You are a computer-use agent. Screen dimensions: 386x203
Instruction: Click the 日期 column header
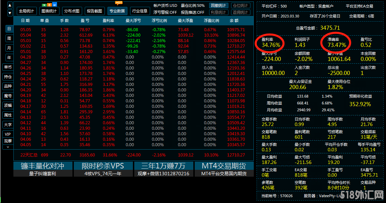(25, 21)
